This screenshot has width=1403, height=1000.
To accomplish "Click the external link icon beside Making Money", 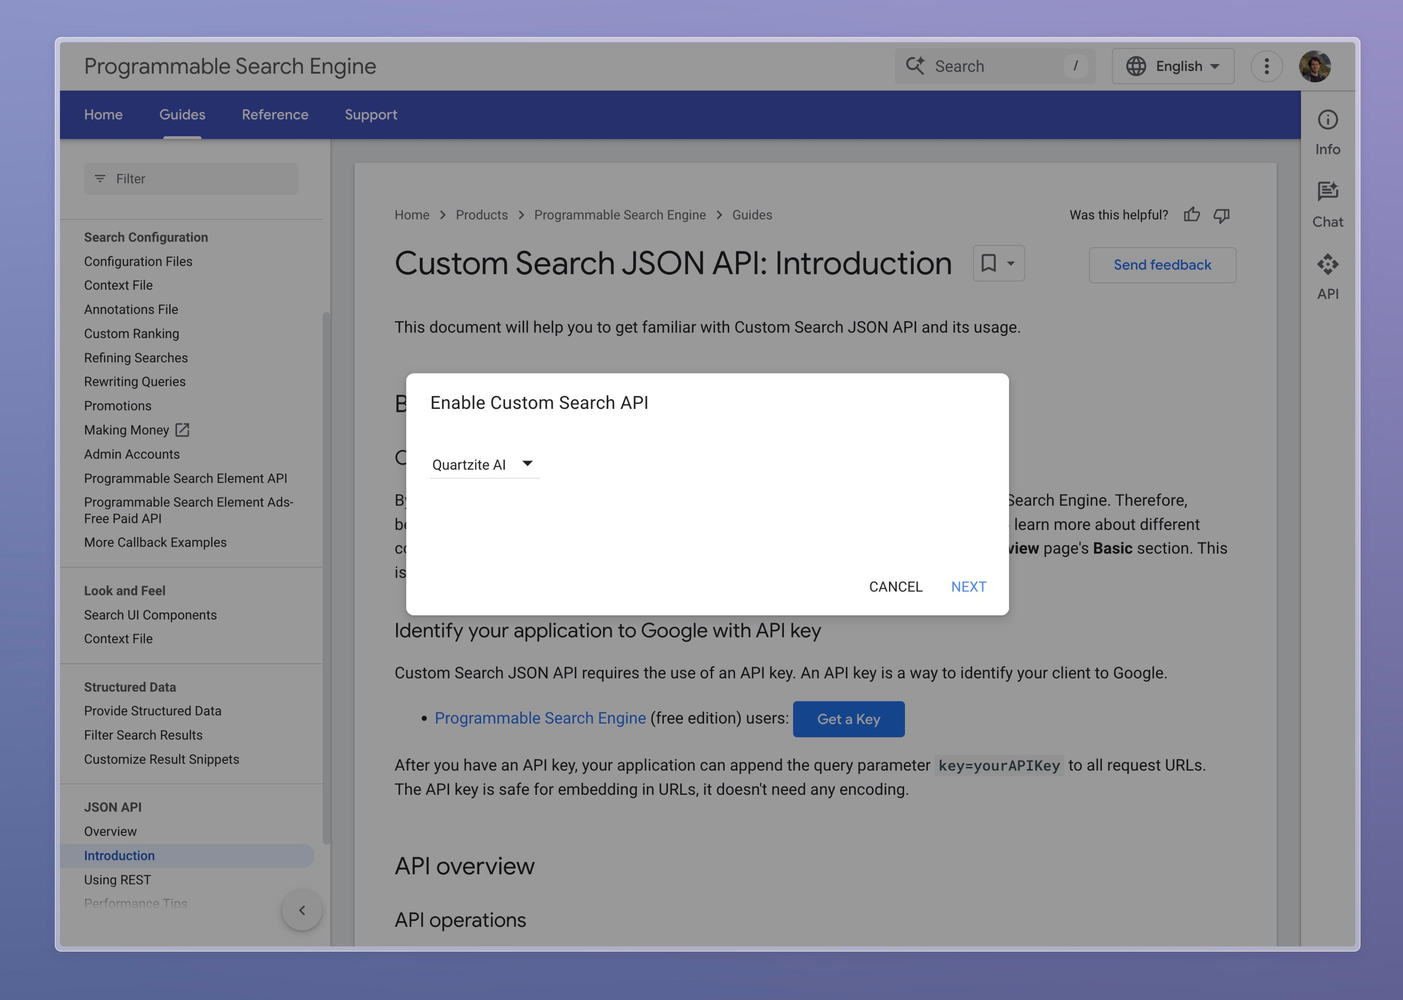I will point(182,430).
